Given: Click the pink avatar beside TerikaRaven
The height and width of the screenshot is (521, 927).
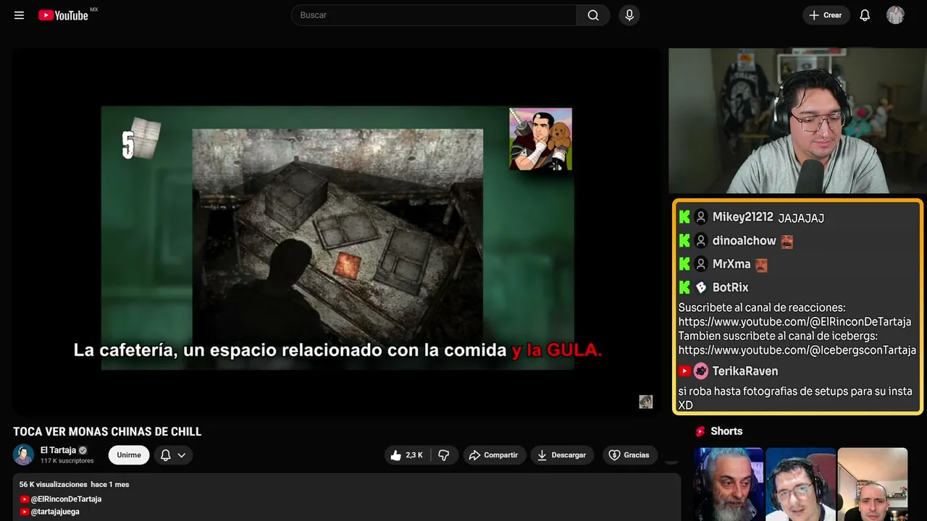Looking at the screenshot, I should (701, 371).
